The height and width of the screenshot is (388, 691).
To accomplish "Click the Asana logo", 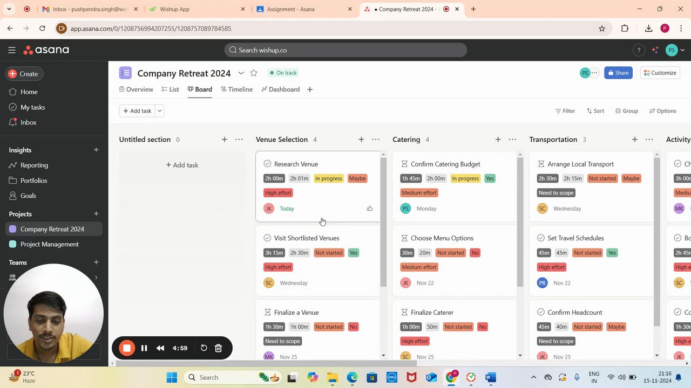I will (x=46, y=50).
